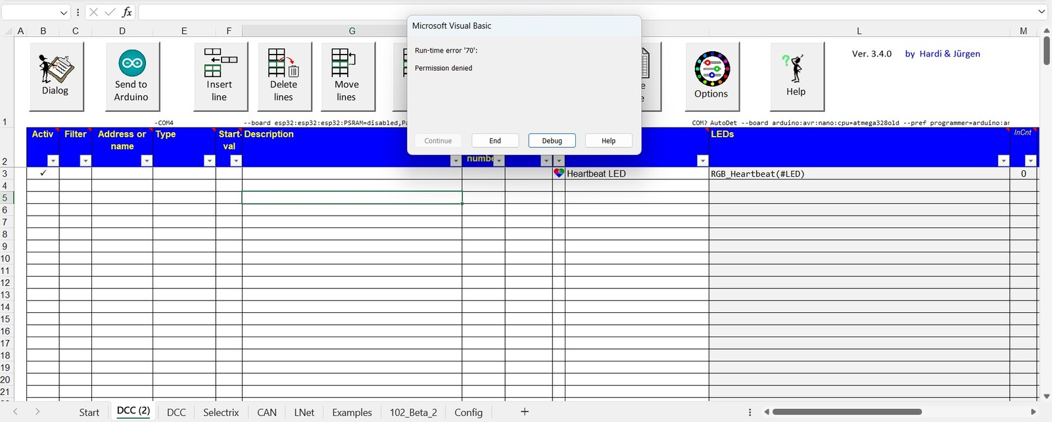The height and width of the screenshot is (422, 1052).
Task: Click inside the formula bar input
Action: (x=585, y=12)
